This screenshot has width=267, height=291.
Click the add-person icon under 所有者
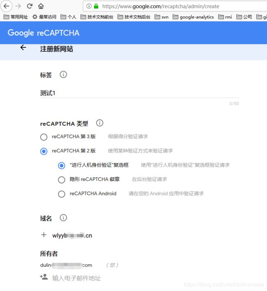tap(44, 277)
